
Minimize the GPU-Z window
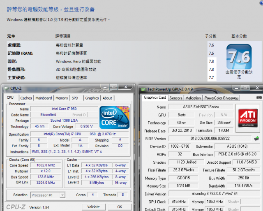(237, 88)
